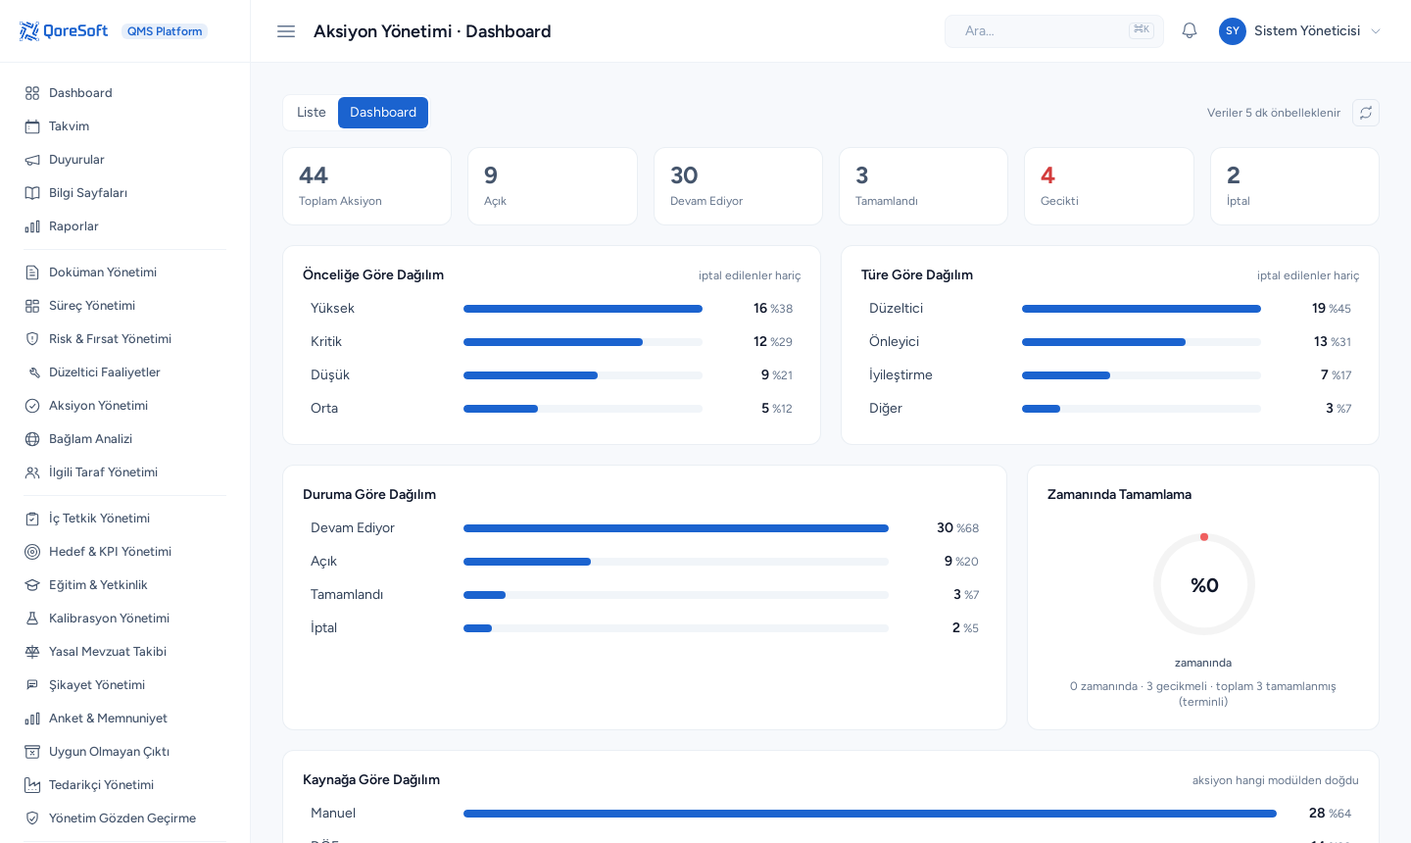Click the İç Tetkik clipboard icon
Image resolution: width=1411 pixels, height=843 pixels.
pyautogui.click(x=32, y=519)
